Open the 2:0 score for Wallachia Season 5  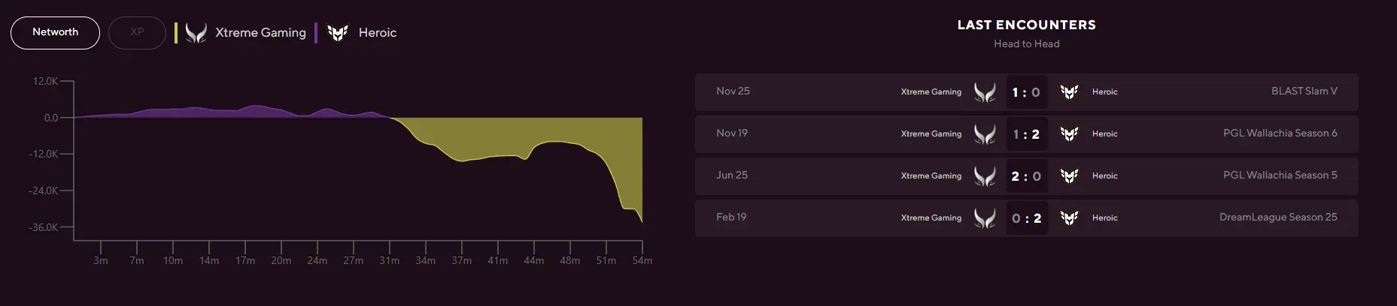[1027, 176]
